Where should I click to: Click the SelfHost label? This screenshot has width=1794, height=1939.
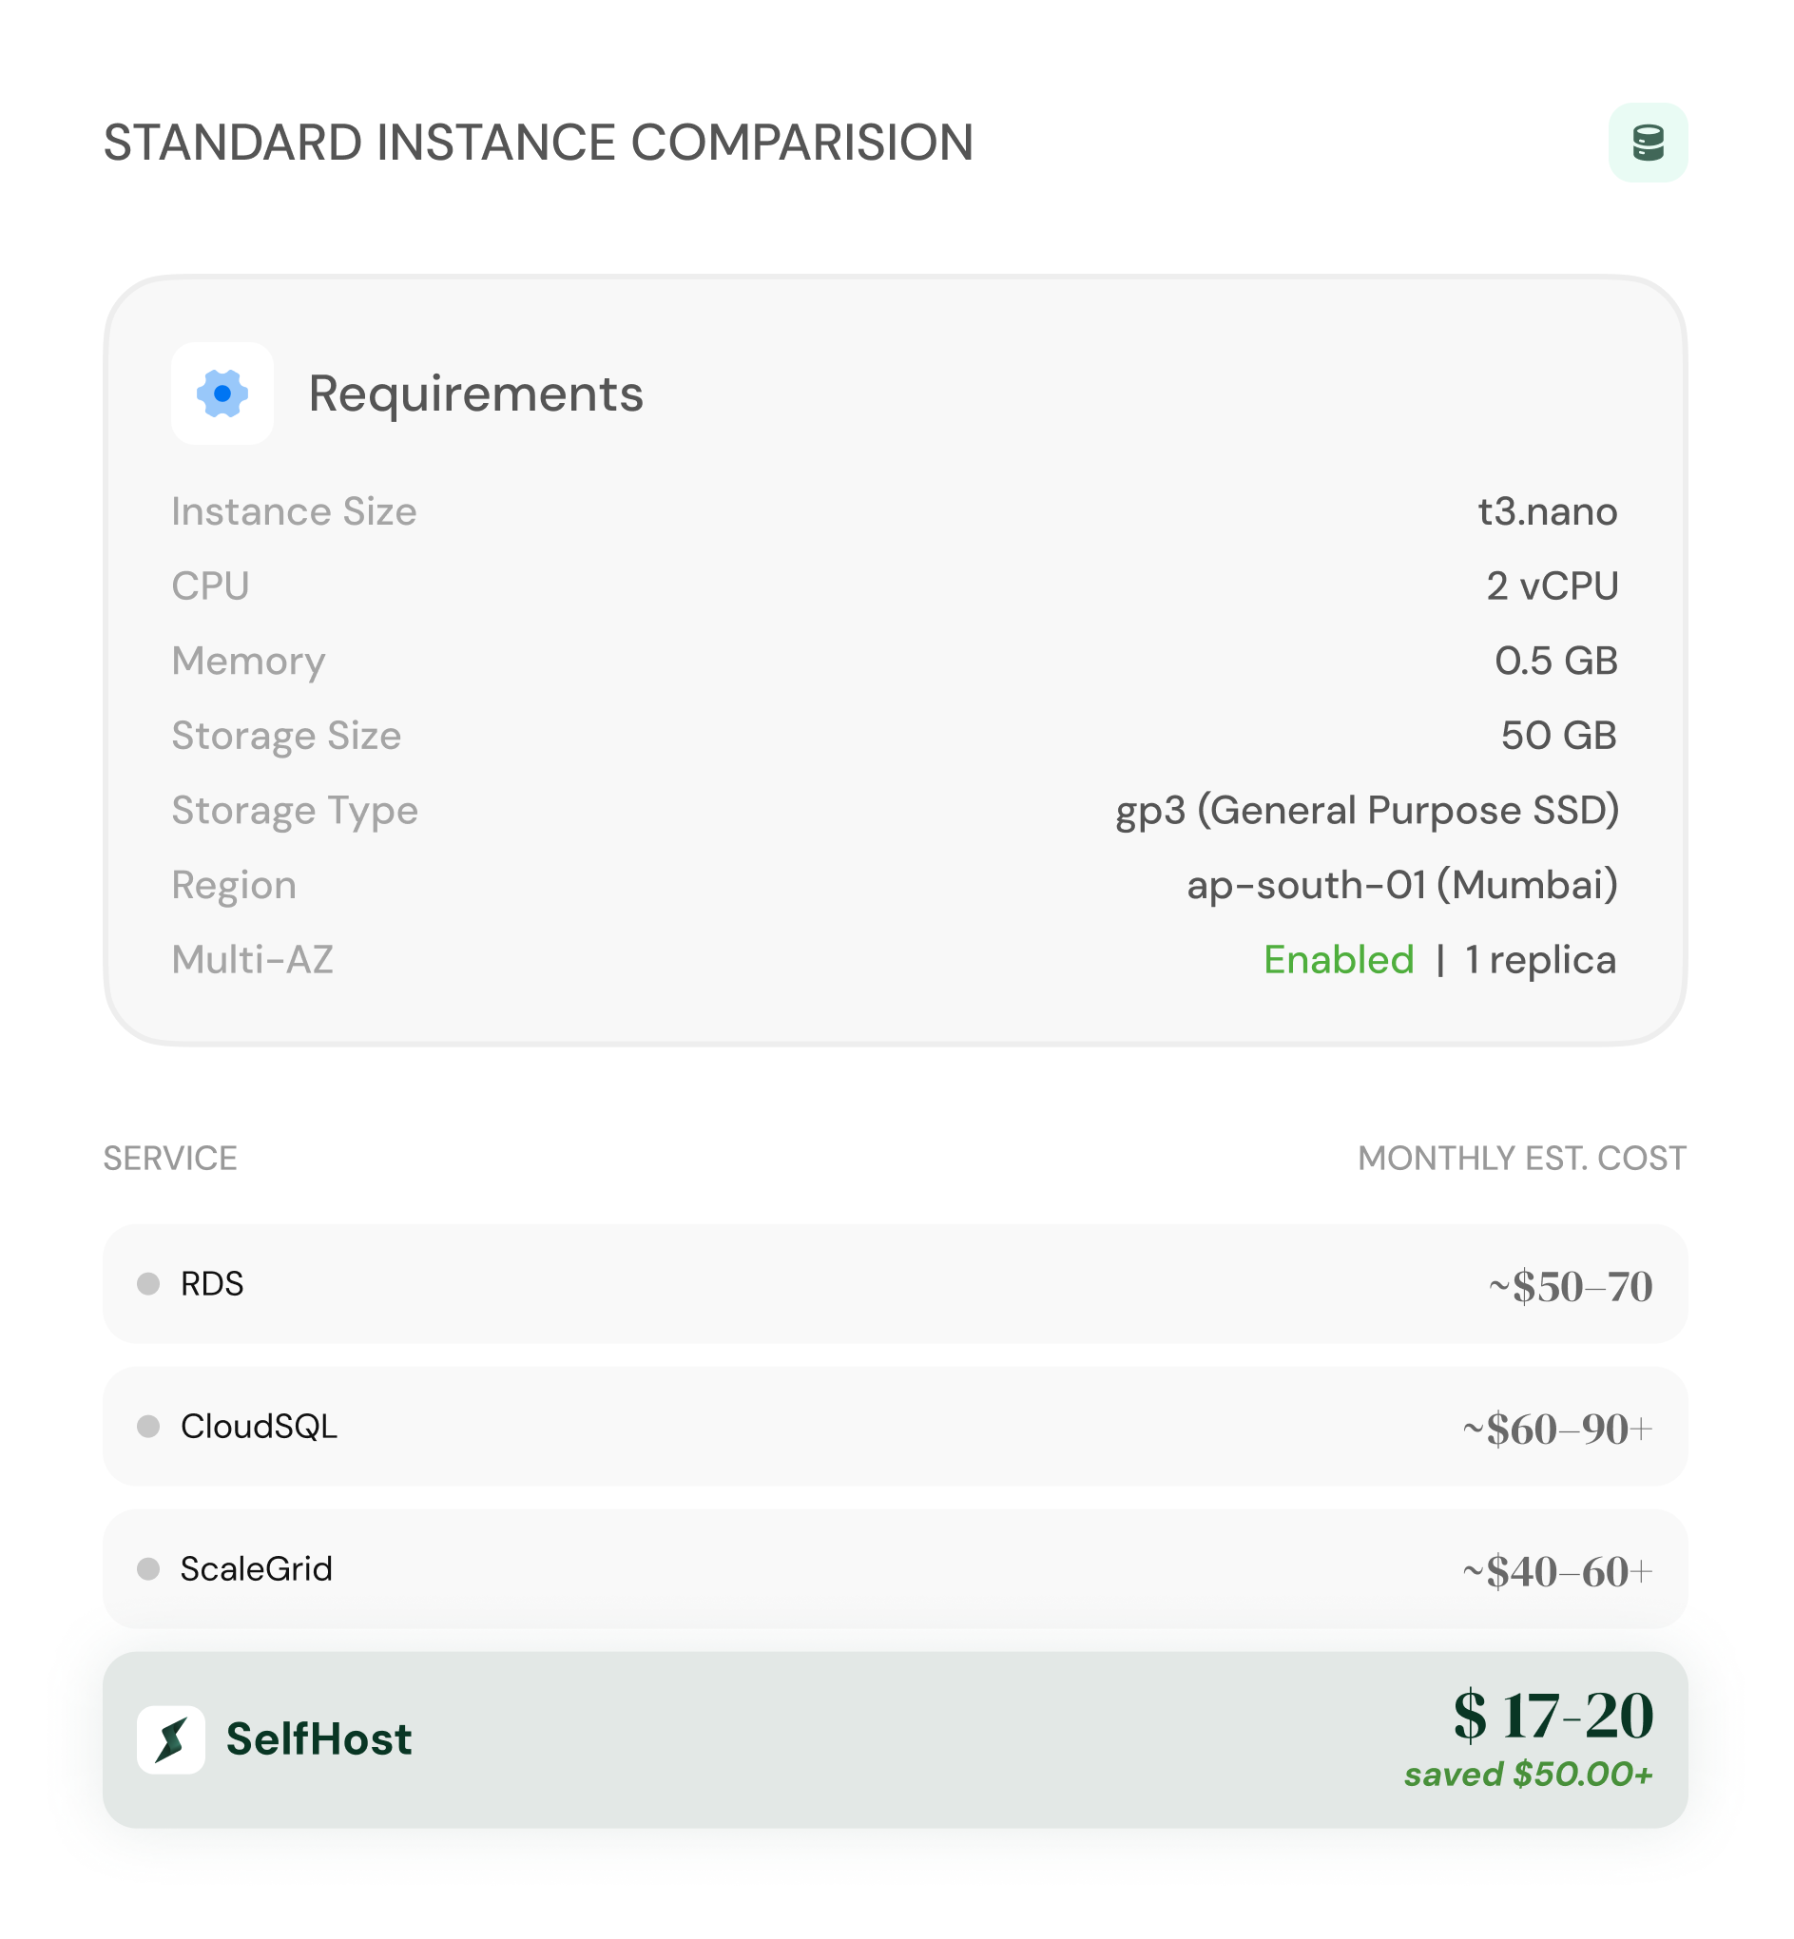click(x=320, y=1737)
